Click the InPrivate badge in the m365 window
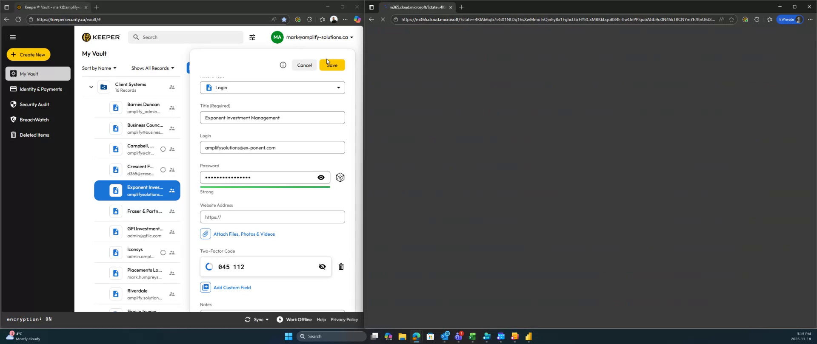 (x=790, y=20)
